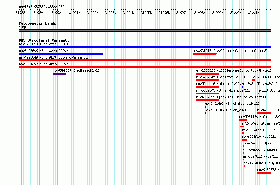
Task: Open esv3631712 (1000GenomesConsortiumPhase3) label
Action: 230,51
